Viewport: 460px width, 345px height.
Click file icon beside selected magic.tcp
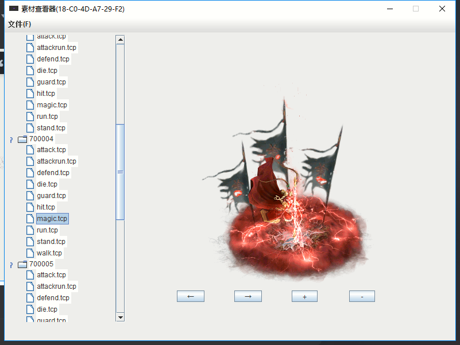[30, 219]
